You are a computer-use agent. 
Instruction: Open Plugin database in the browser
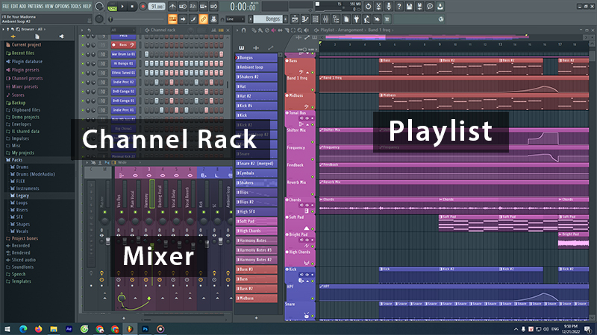click(27, 62)
